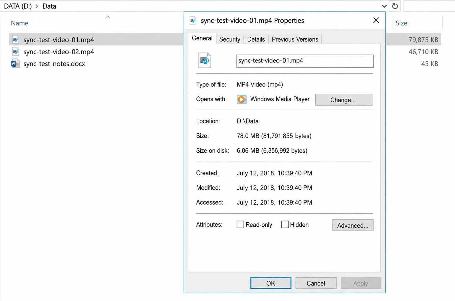Screen dimensions: 455x301
Task: Confirm with the OK button
Action: coord(271,283)
